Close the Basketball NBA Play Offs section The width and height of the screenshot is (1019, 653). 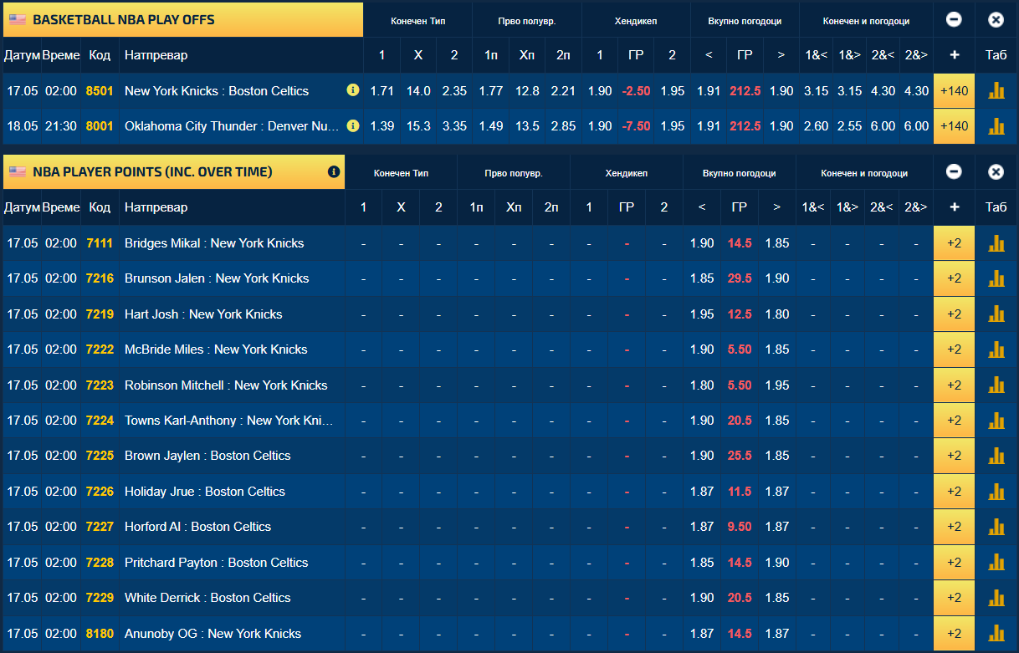pos(996,20)
